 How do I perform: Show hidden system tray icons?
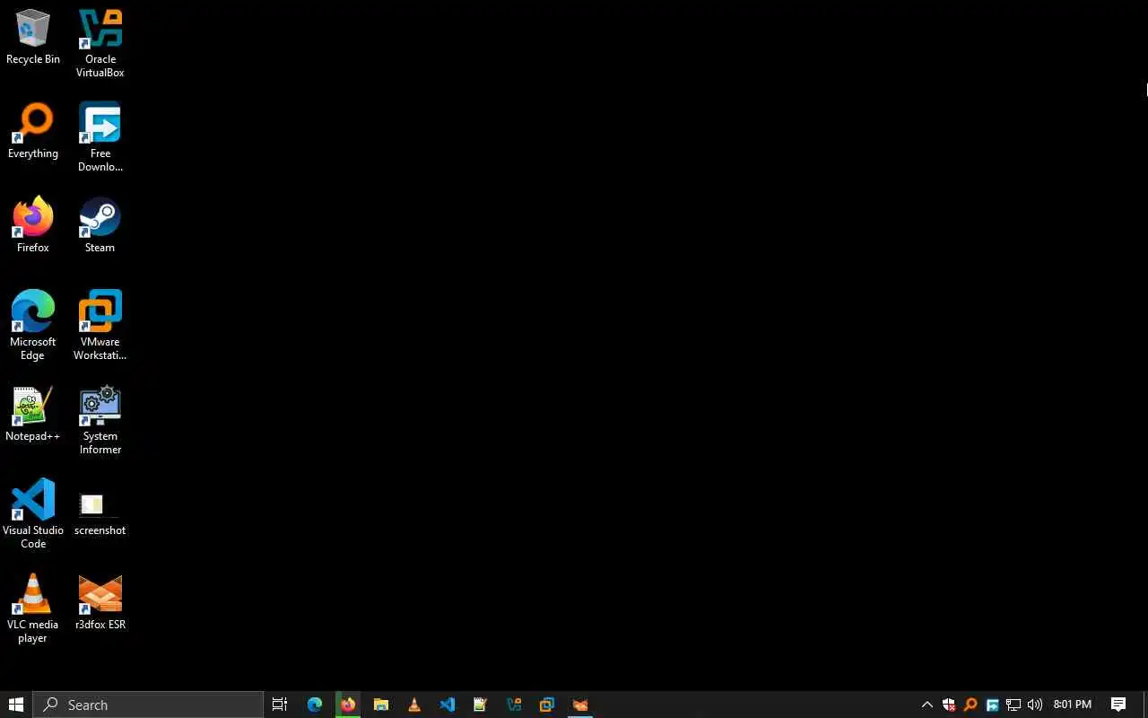pyautogui.click(x=927, y=705)
